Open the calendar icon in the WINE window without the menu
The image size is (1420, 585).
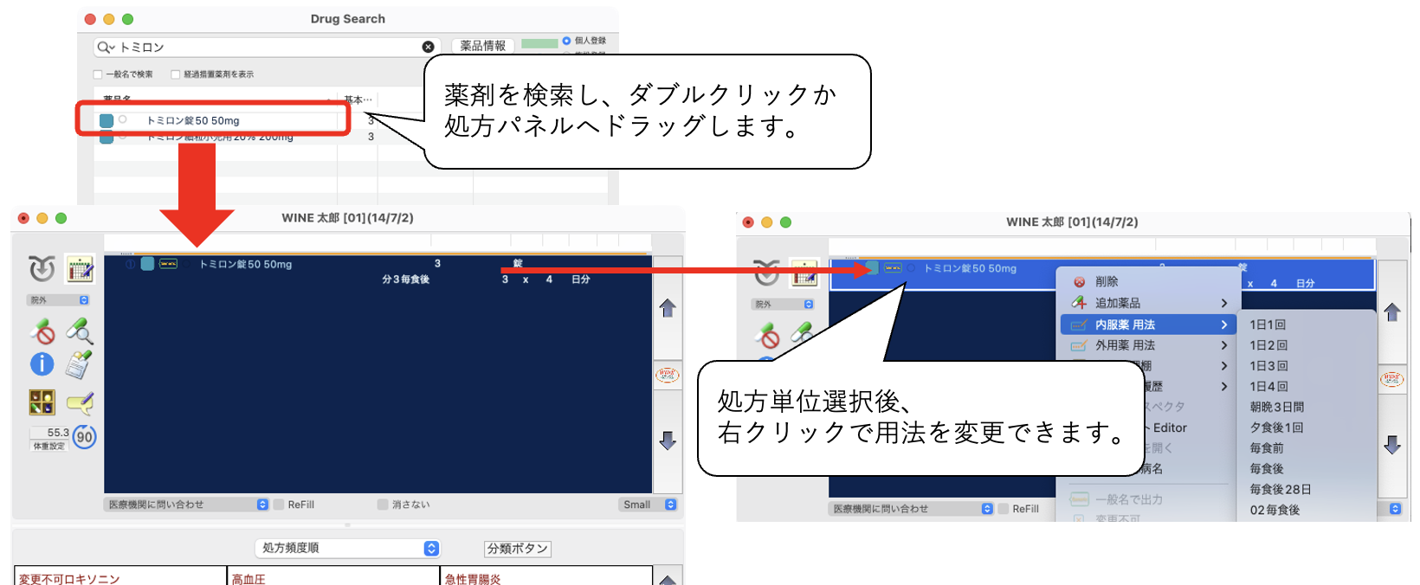81,269
